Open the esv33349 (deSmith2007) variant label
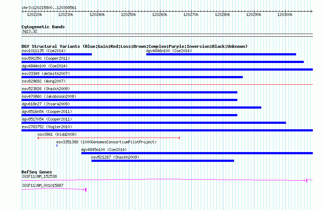The height and width of the screenshot is (210, 323). click(46, 73)
